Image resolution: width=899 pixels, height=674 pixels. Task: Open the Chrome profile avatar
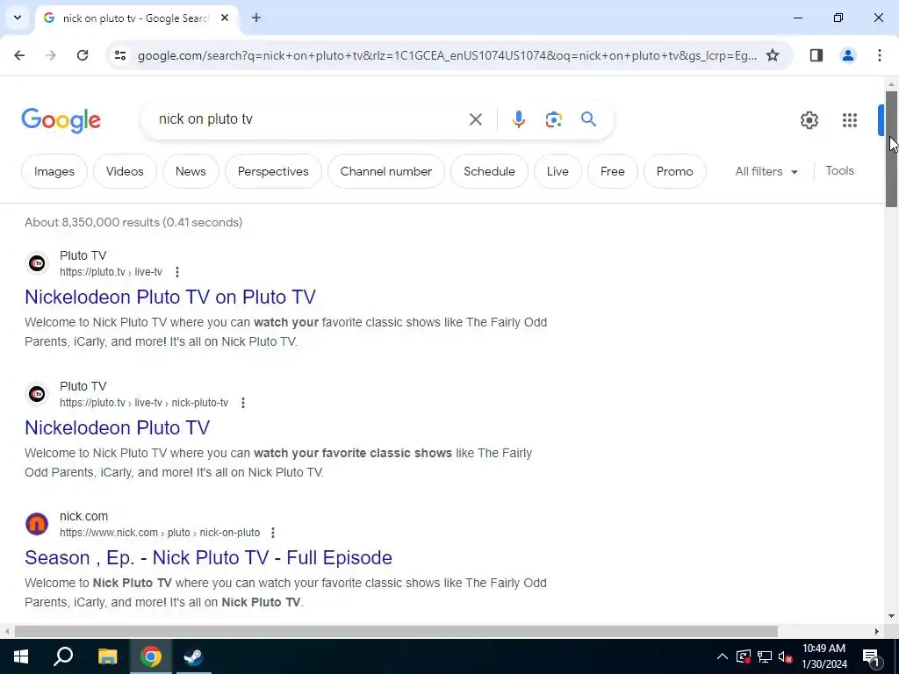coord(847,55)
